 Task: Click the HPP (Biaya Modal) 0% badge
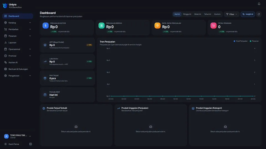point(89,45)
